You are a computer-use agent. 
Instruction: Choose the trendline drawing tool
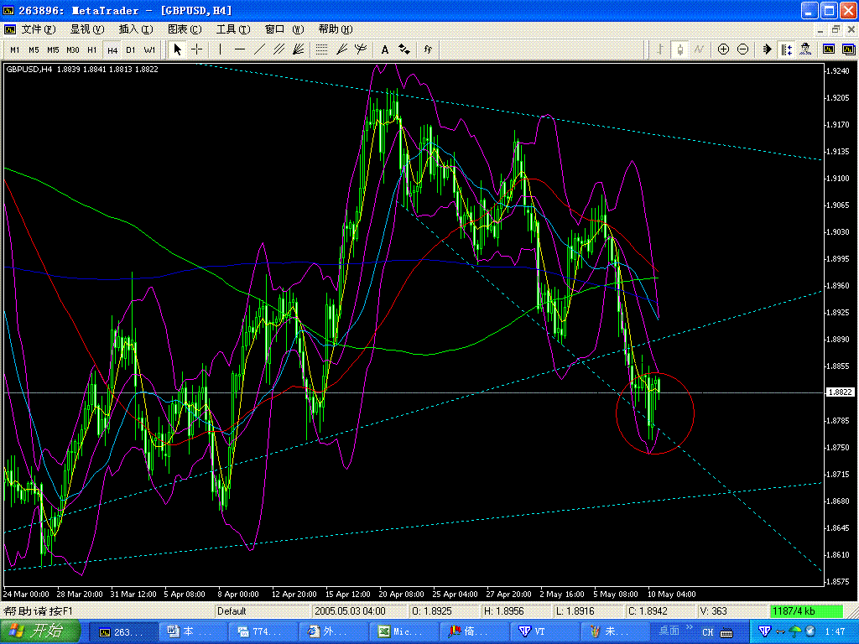(259, 49)
